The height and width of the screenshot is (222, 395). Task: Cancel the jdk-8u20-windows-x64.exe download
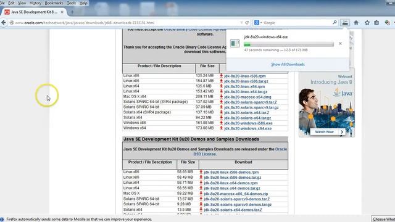(340, 44)
